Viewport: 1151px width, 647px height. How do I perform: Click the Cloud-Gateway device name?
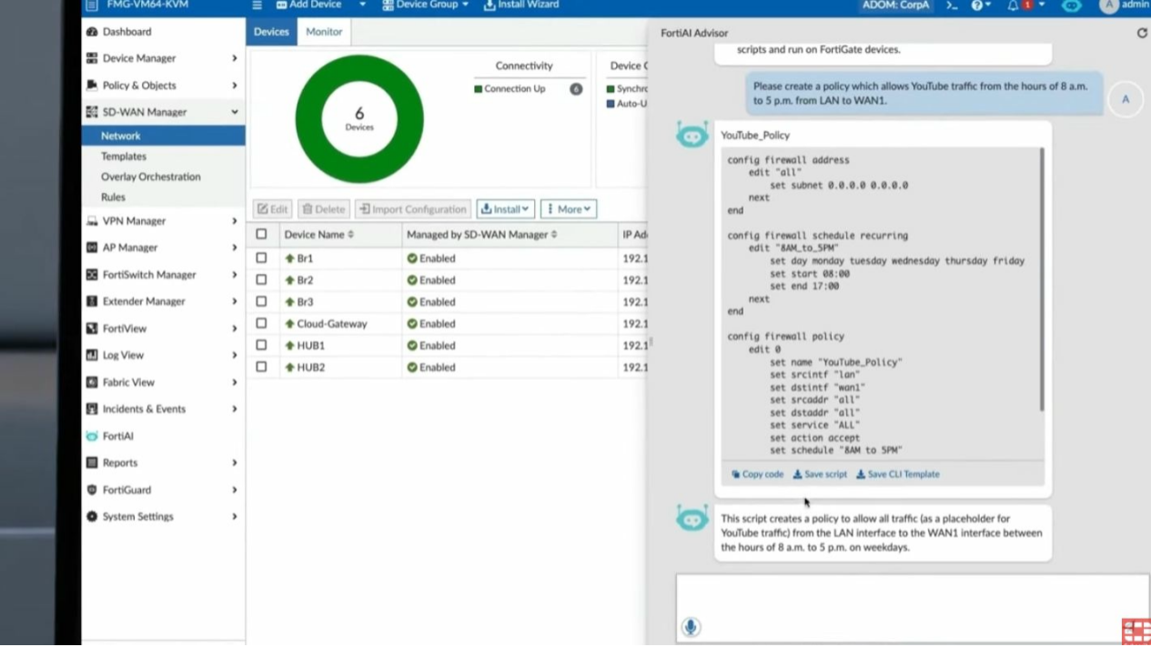point(330,324)
